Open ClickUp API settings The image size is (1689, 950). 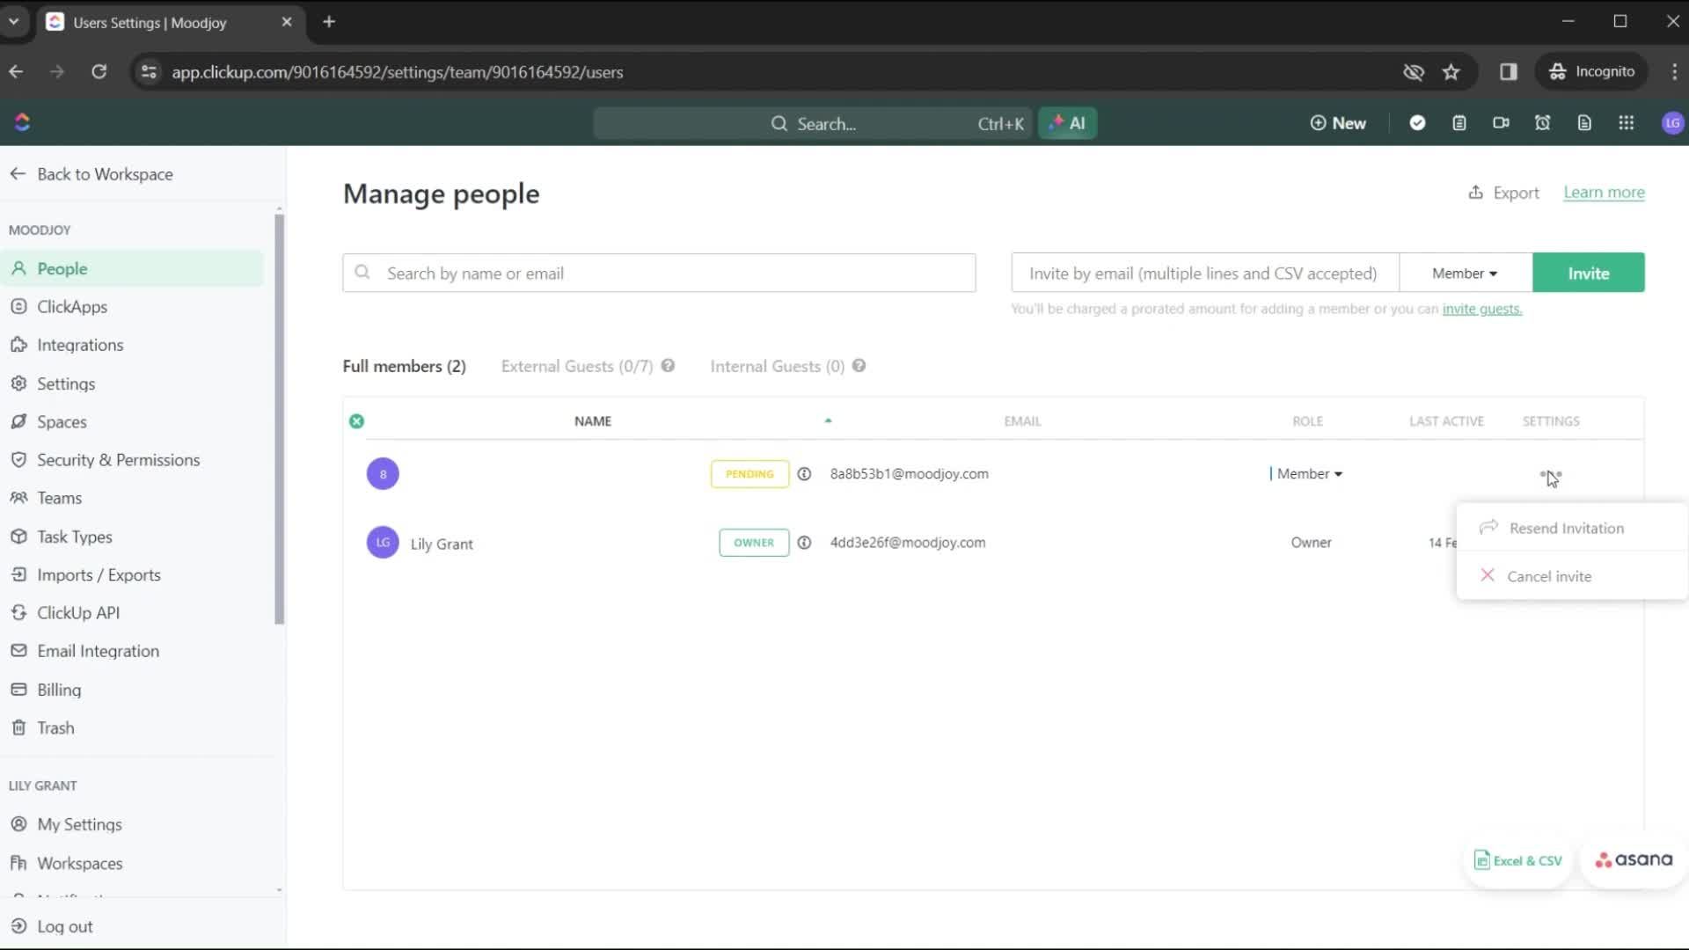coord(77,612)
